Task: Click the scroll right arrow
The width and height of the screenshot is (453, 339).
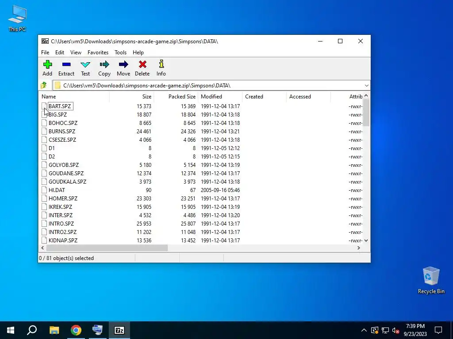Action: pos(358,248)
